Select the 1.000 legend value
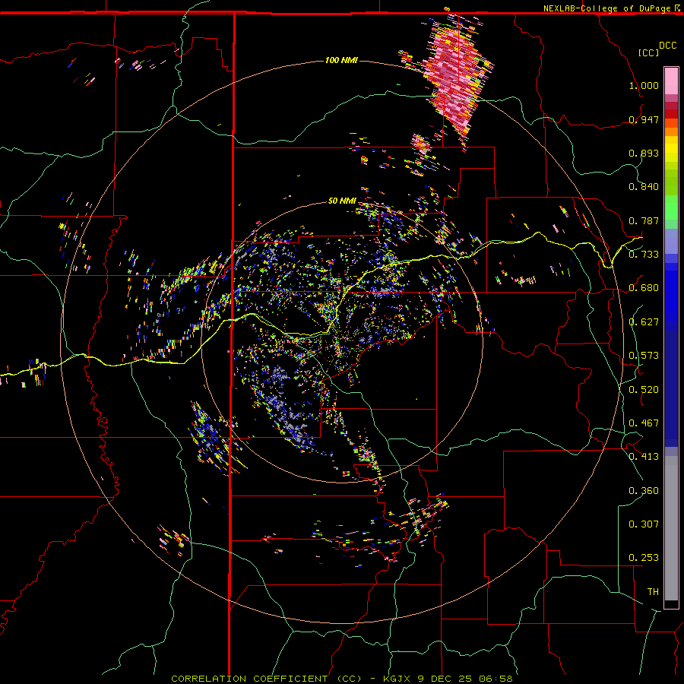684x684 pixels. [644, 85]
